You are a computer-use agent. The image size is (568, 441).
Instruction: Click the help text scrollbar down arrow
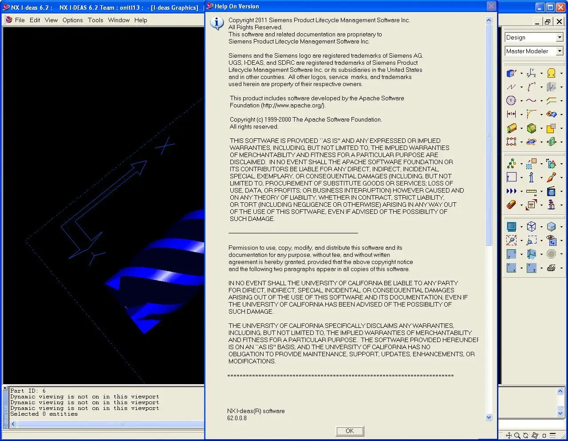click(489, 417)
